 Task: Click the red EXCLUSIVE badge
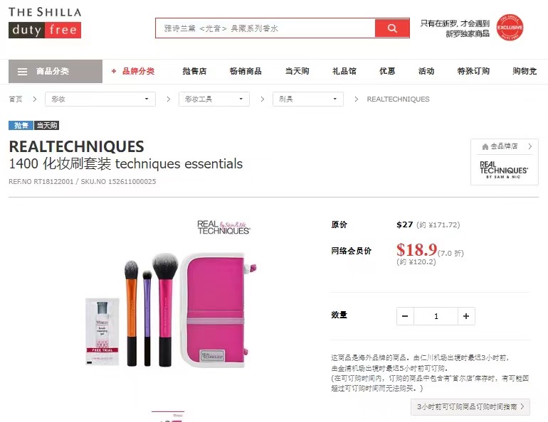coord(510,28)
